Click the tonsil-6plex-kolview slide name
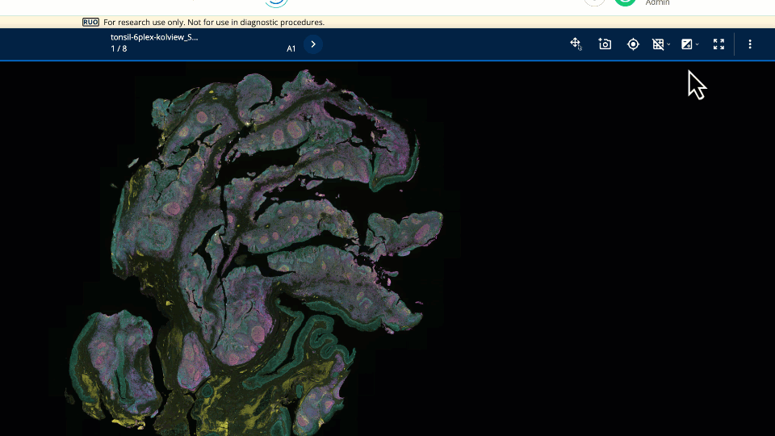The height and width of the screenshot is (436, 775). [154, 37]
